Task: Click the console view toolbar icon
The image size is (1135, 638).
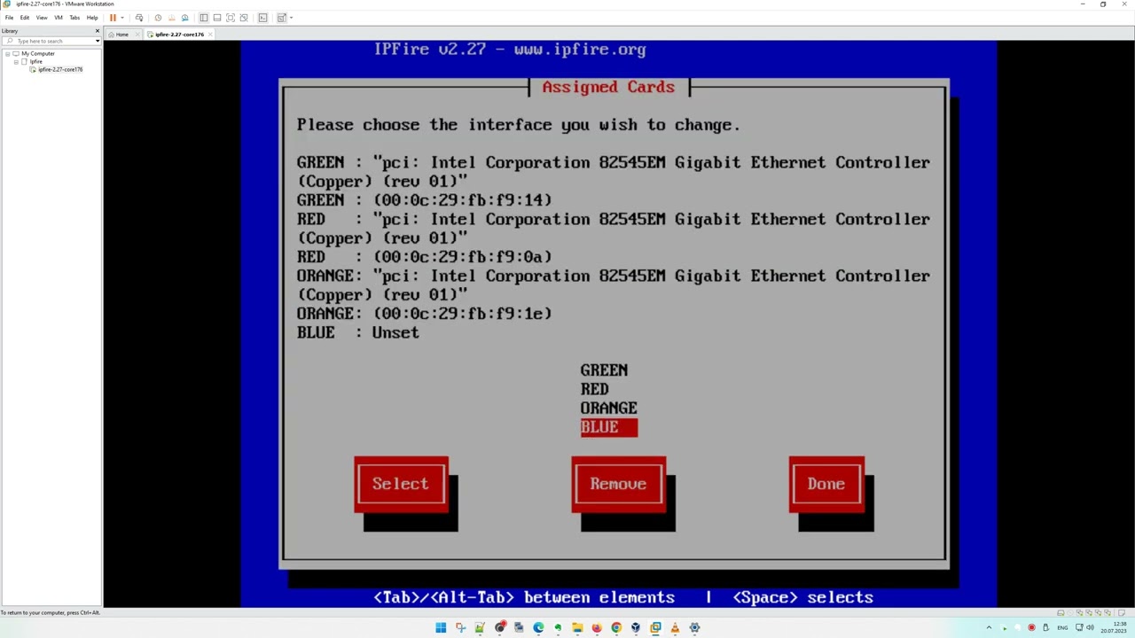Action: [x=263, y=18]
